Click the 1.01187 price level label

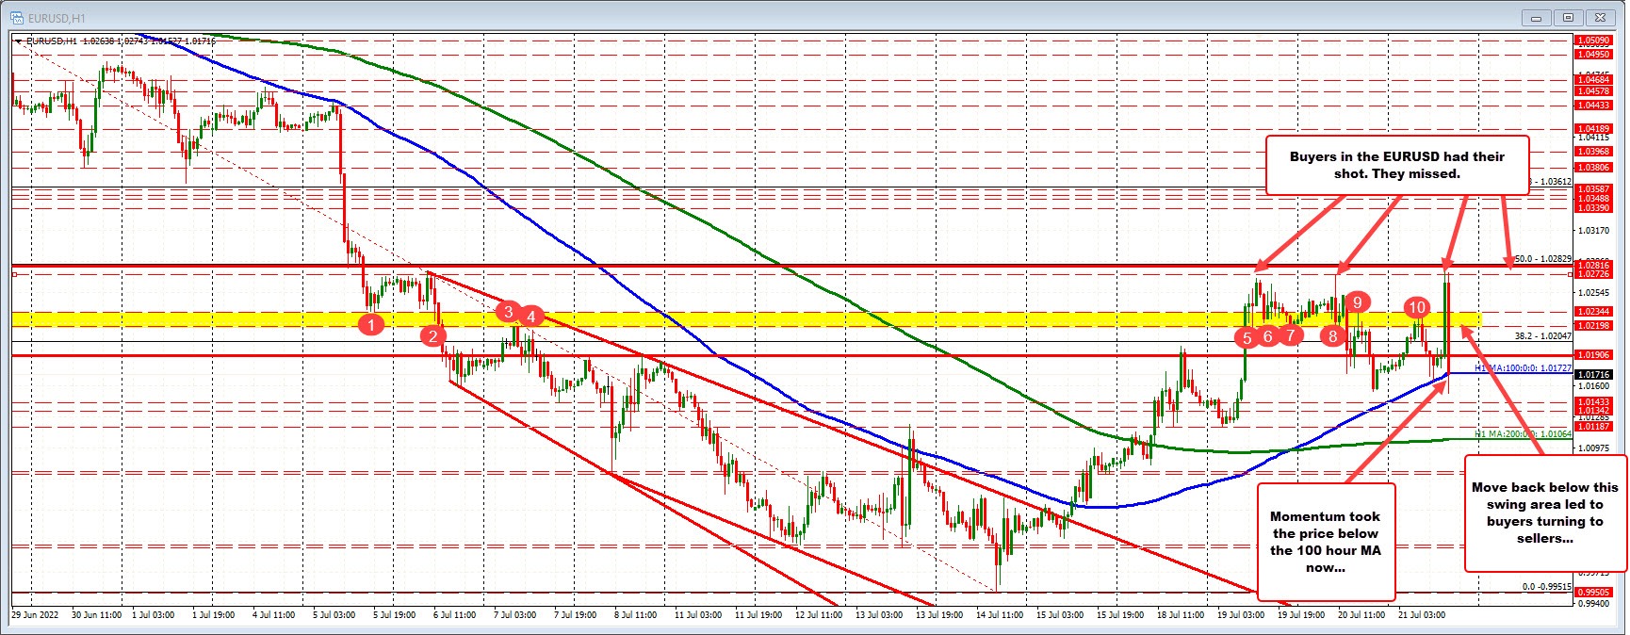[x=1592, y=426]
